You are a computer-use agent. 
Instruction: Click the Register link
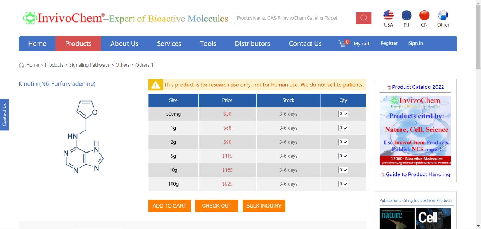[x=389, y=43]
